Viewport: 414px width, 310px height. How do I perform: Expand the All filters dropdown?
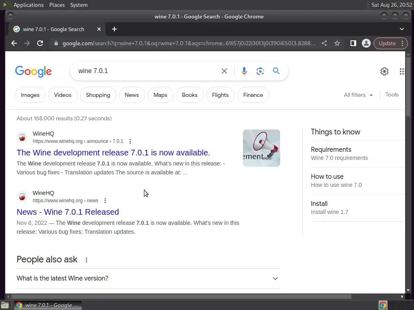(x=358, y=95)
